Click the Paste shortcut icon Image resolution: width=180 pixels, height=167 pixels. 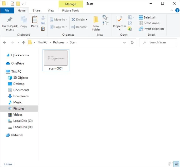click(43, 29)
